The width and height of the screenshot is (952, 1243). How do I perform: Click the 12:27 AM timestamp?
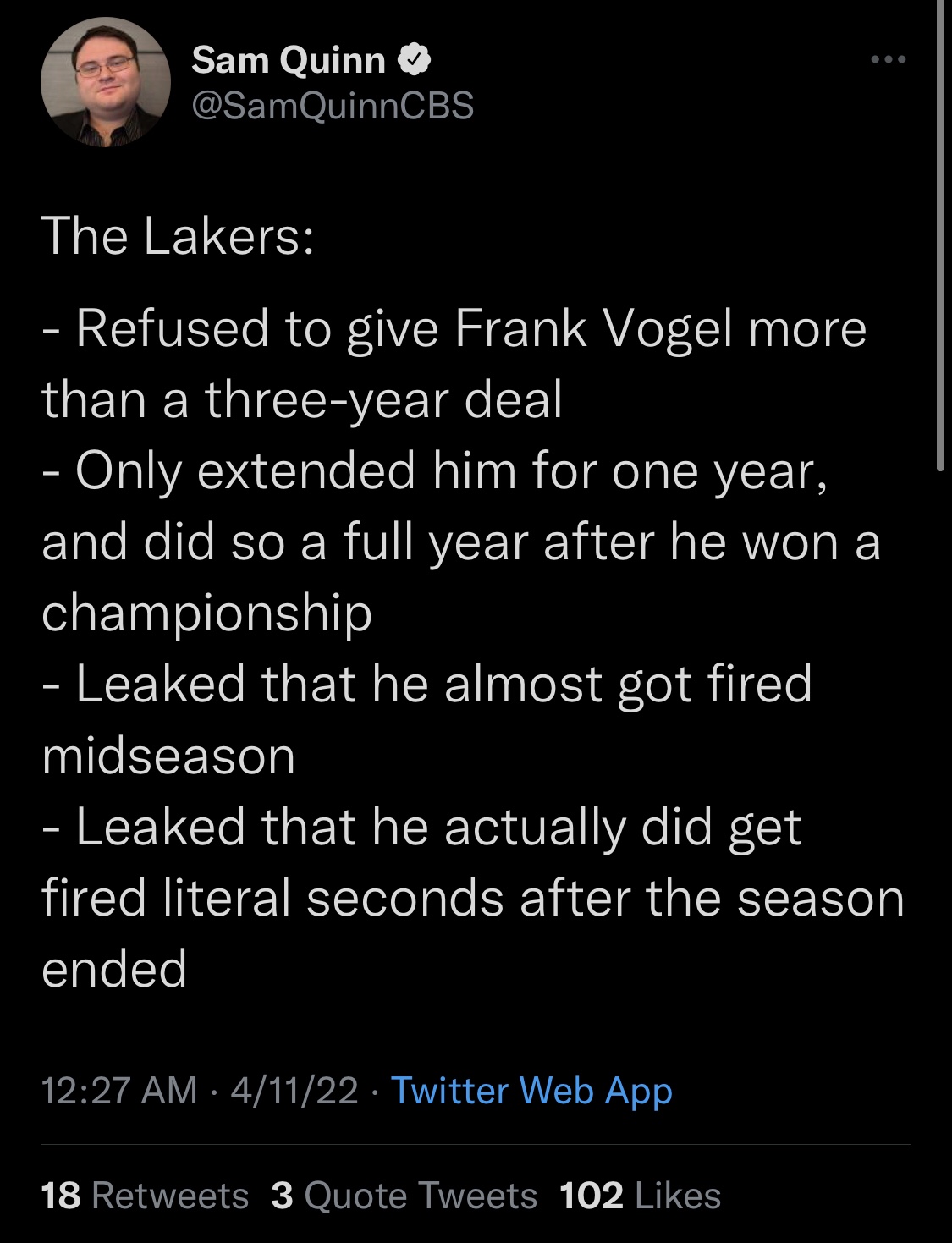tap(118, 1090)
